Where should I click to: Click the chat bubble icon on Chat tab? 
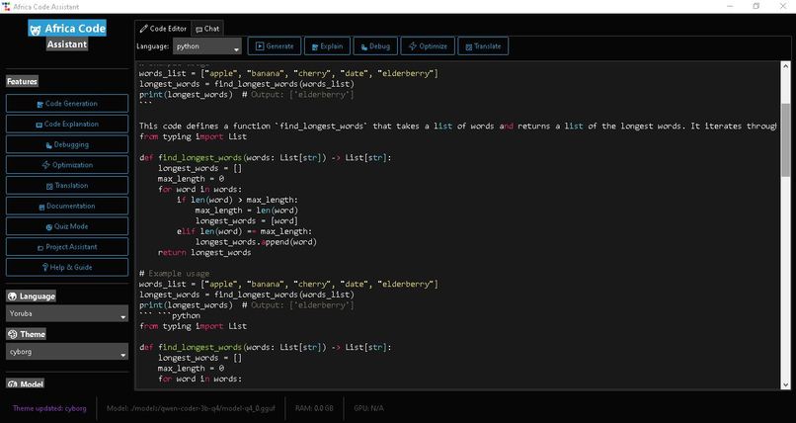coord(199,30)
